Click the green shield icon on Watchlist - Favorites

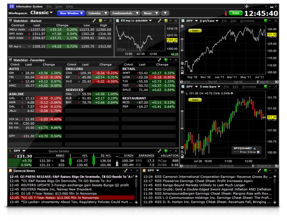click(166, 60)
